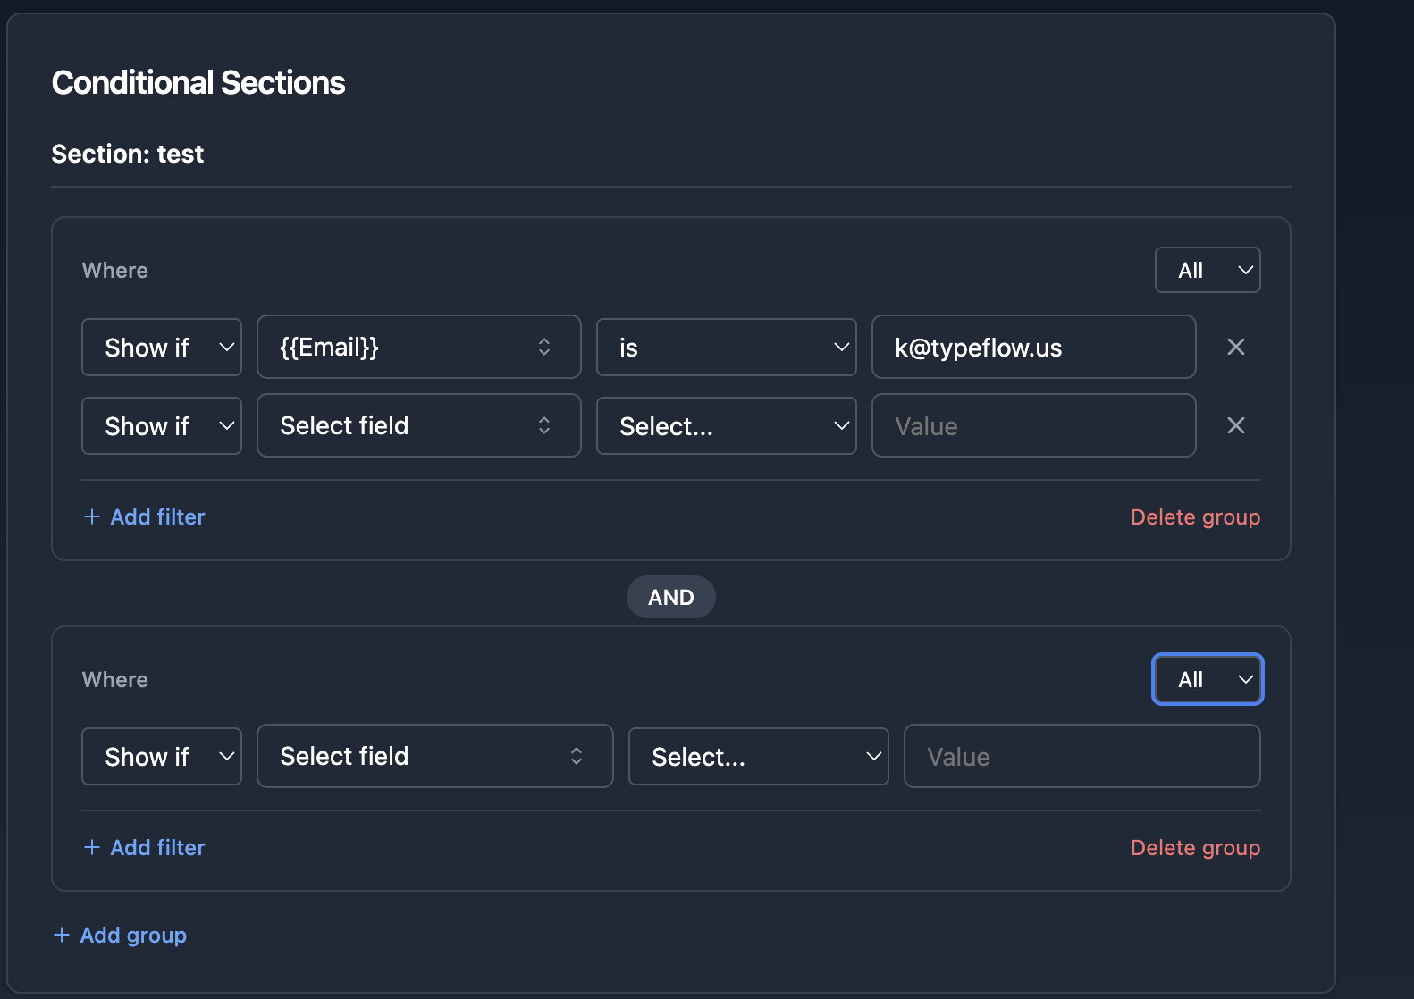Remove the empty second filter row with X
Viewport: 1414px width, 999px height.
[x=1235, y=425]
